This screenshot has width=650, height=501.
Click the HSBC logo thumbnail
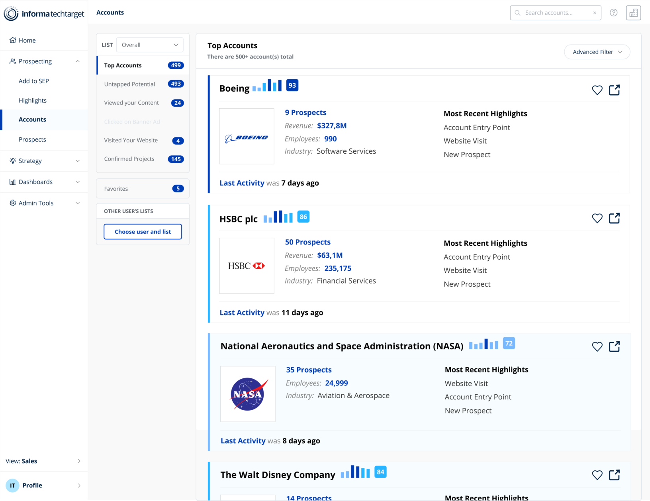coord(247,266)
